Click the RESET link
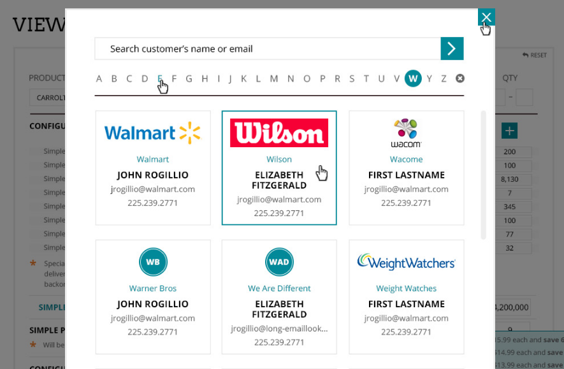The height and width of the screenshot is (369, 564). (x=535, y=55)
